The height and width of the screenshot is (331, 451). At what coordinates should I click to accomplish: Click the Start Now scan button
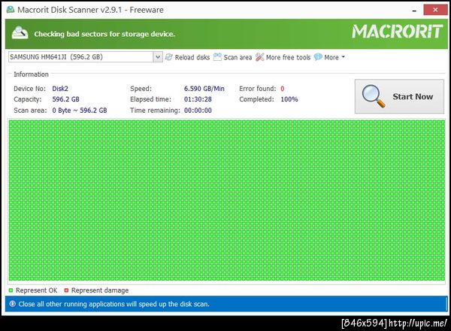(399, 96)
